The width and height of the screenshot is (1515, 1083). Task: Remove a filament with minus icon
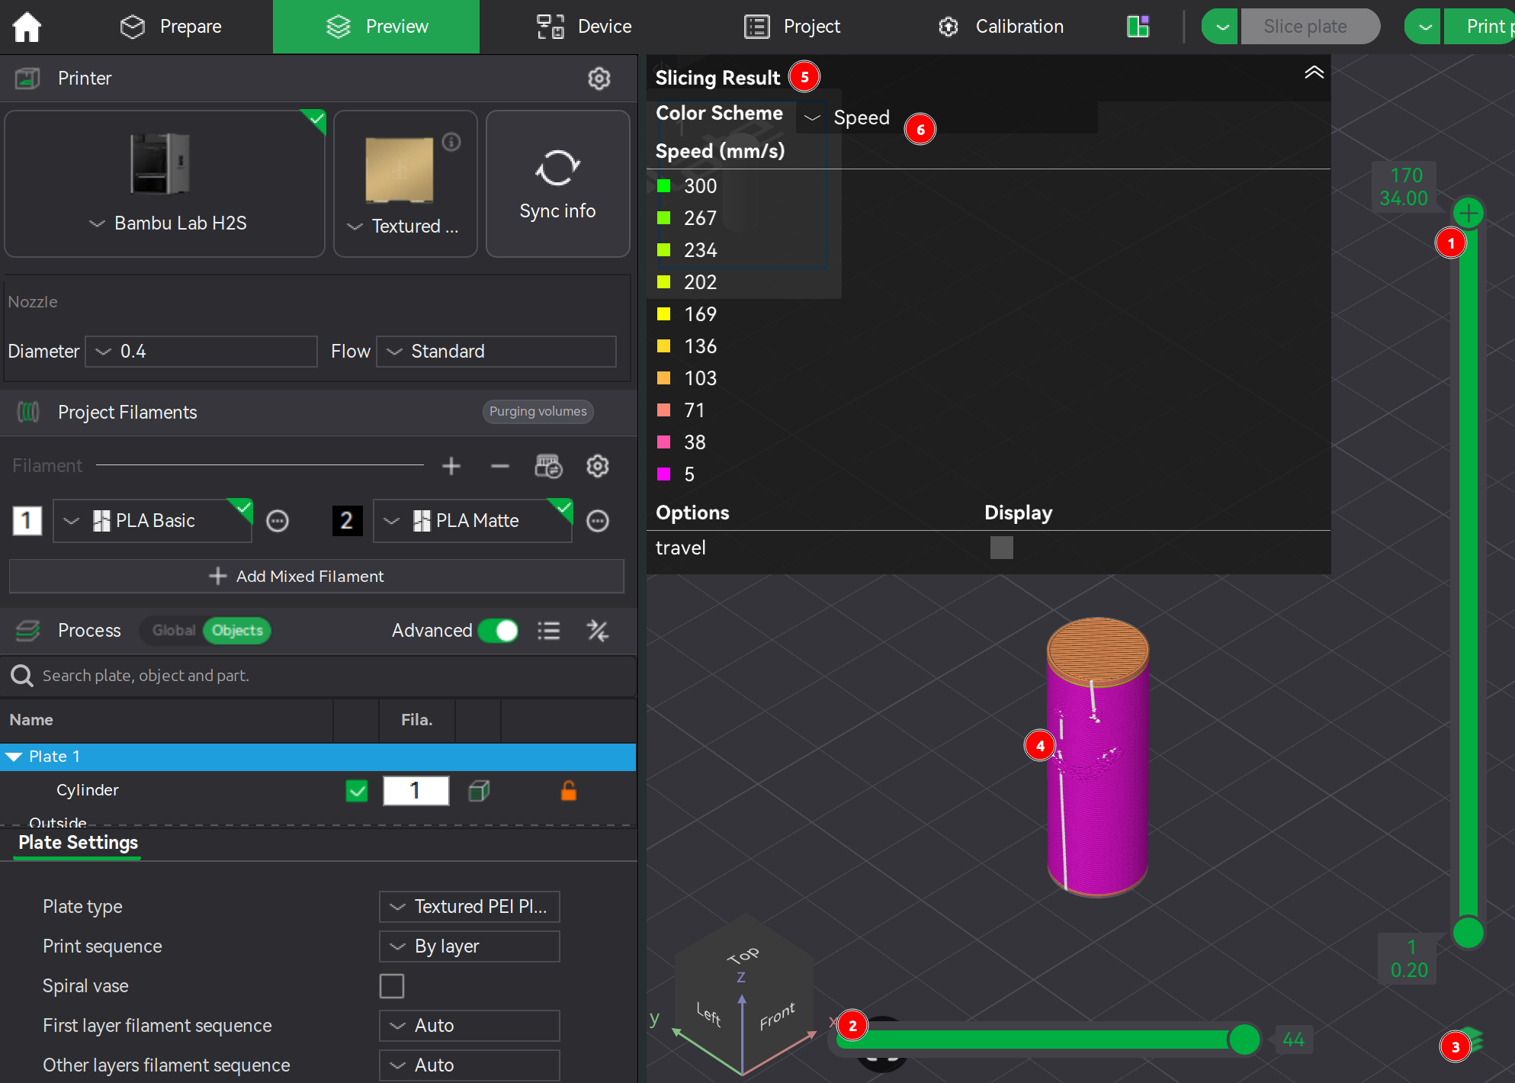pos(500,466)
